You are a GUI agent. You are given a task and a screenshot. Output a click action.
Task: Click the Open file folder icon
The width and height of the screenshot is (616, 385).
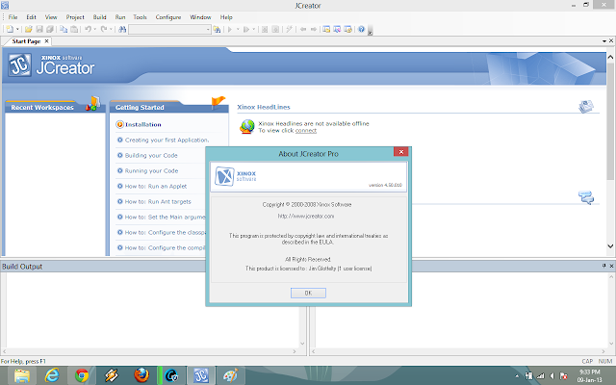28,29
